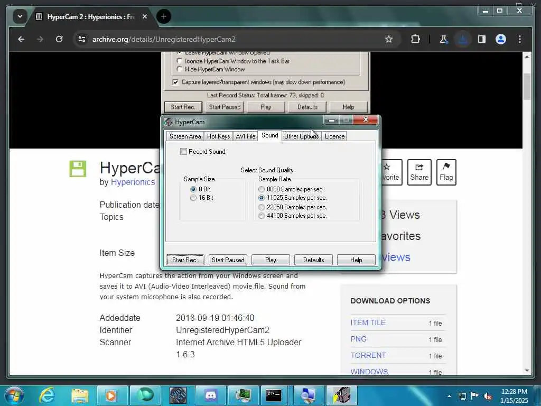
Task: Open Windows Media Player taskbar icon
Action: coord(111,395)
